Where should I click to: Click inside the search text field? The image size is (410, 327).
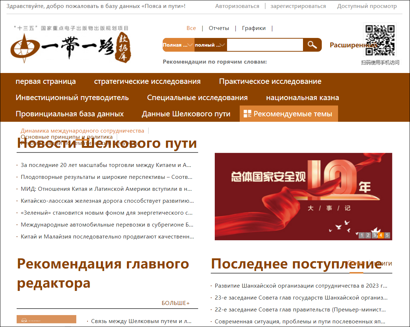click(265, 45)
